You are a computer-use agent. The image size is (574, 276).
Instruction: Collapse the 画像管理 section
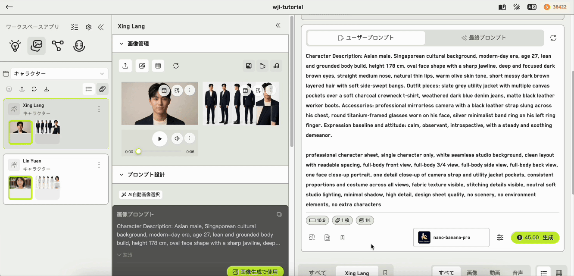click(x=122, y=44)
